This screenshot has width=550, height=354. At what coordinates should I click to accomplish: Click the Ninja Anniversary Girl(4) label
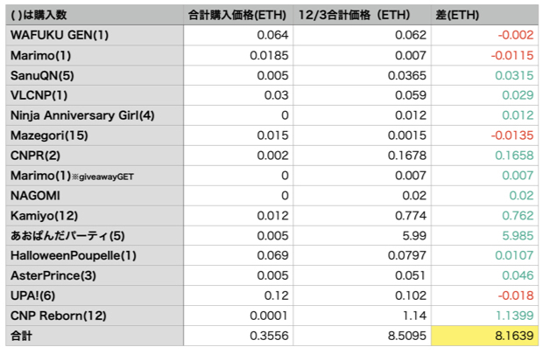[95, 115]
